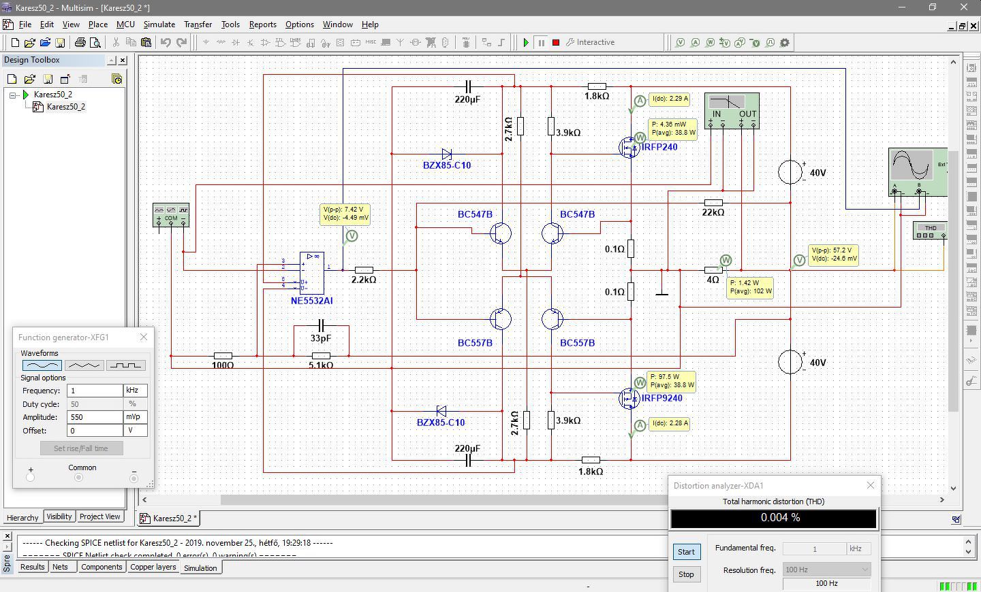
Task: Open the Components tab in the spreadsheet view
Action: click(102, 567)
